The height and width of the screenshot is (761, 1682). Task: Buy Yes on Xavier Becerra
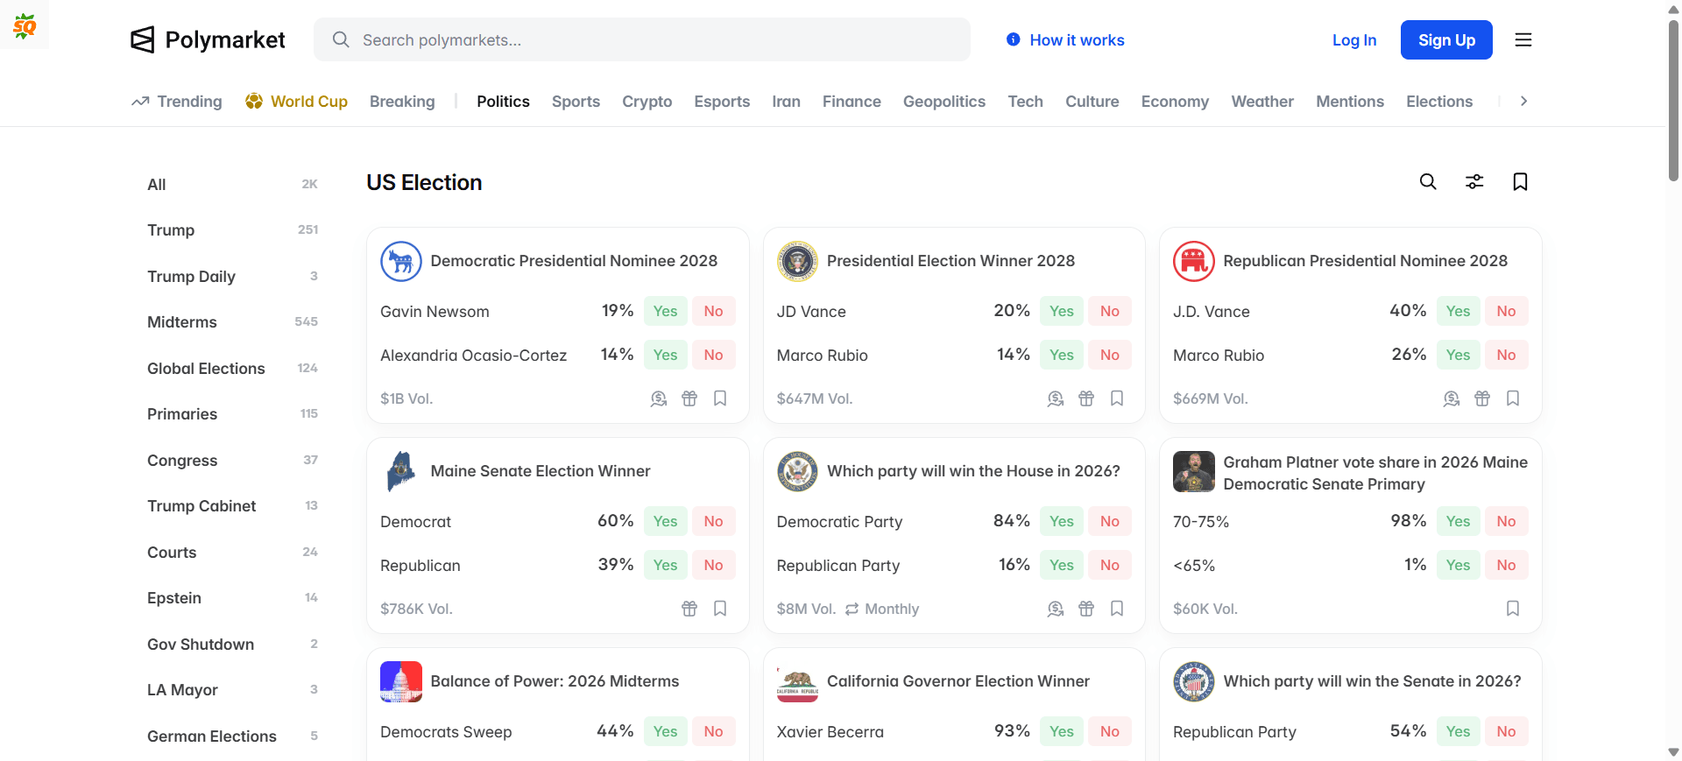(x=1062, y=731)
